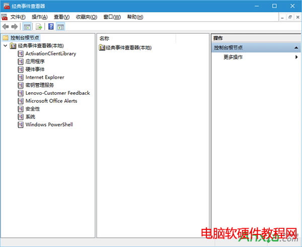
Task: Click the Windows PowerShell log icon
Action: click(x=21, y=125)
